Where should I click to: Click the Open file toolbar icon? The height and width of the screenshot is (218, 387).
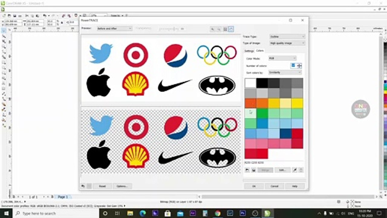point(9,15)
